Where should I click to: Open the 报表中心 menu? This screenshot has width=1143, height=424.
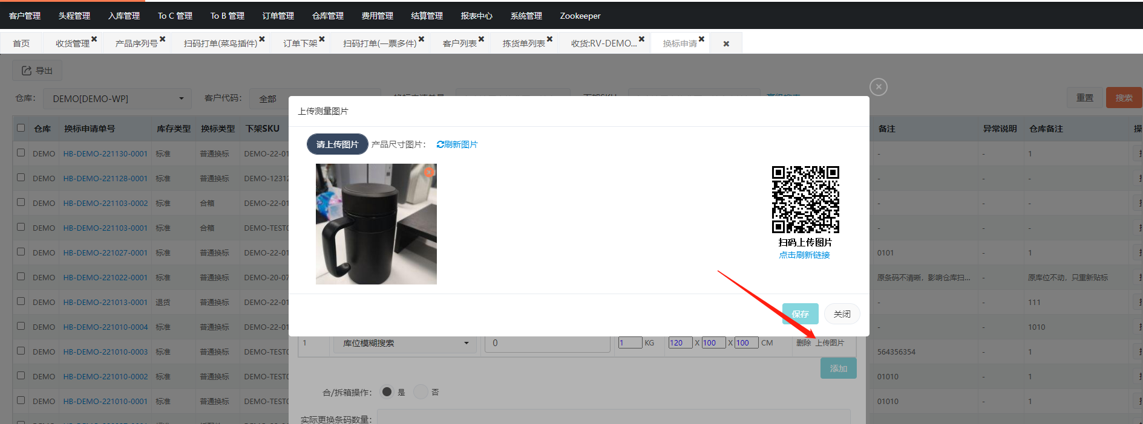477,16
